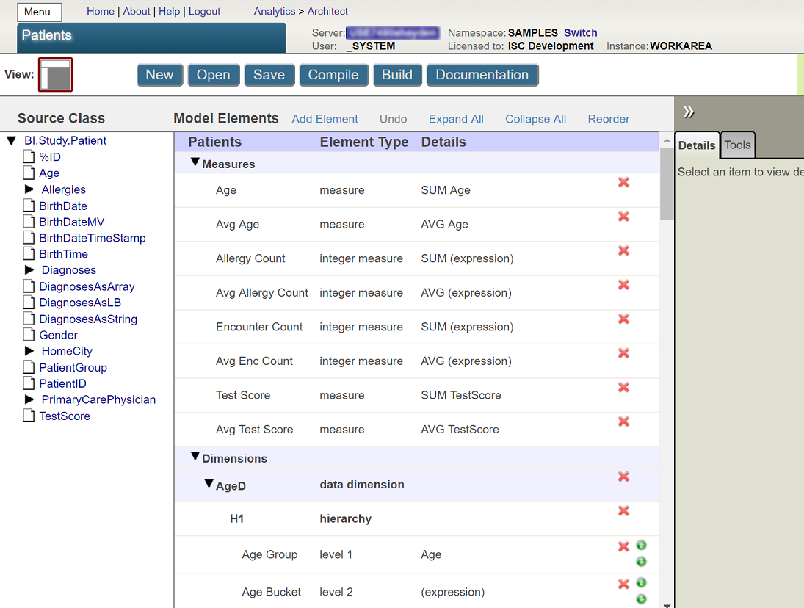Open the Menu in the top bar
The image size is (804, 608).
click(x=40, y=12)
